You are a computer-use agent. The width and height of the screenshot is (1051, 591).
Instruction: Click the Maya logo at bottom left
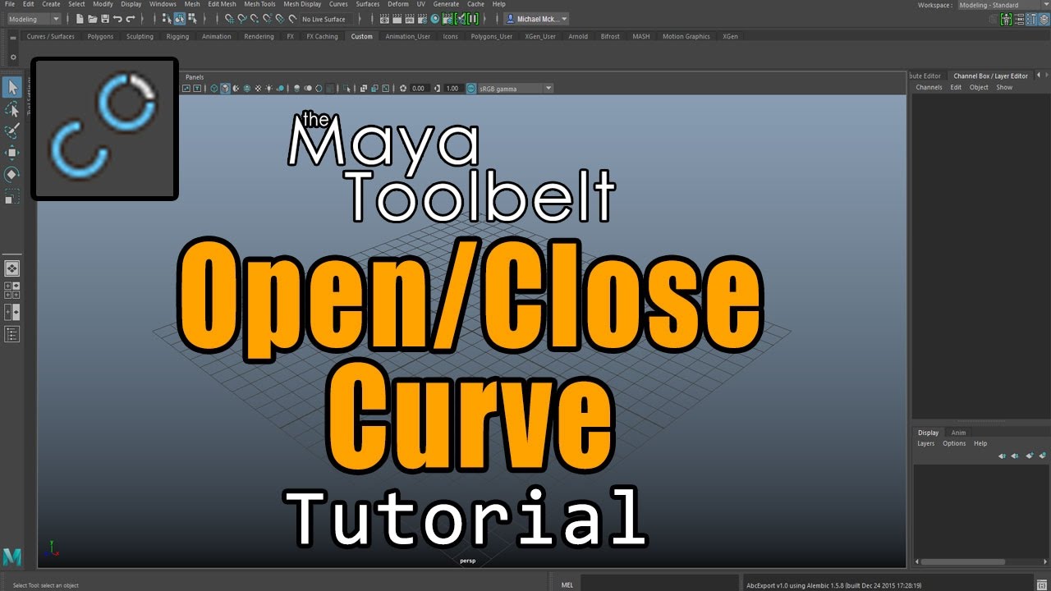pos(12,557)
